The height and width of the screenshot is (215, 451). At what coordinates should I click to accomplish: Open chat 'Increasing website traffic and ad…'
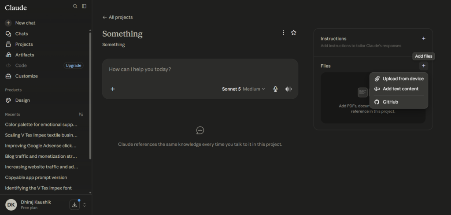coord(42,167)
